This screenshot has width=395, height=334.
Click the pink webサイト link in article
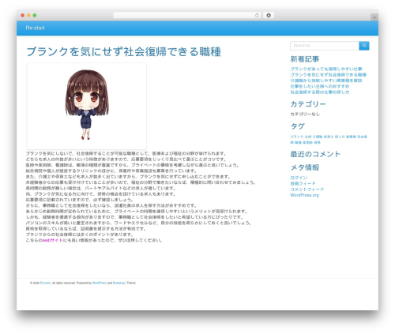[52, 240]
